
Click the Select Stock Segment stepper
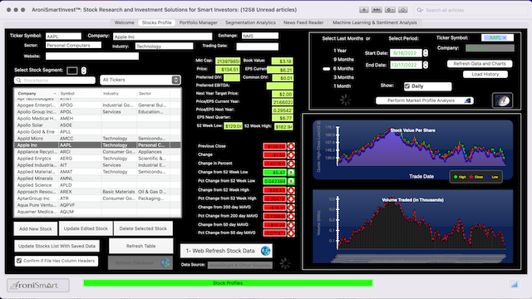click(83, 70)
